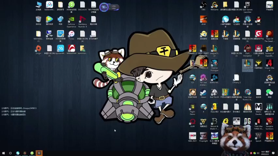Open the Chivalry 2 shortcut

236,79
